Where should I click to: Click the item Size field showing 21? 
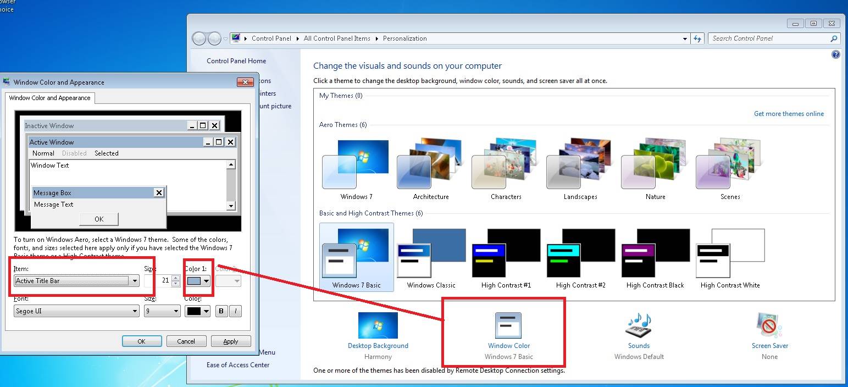pyautogui.click(x=158, y=280)
